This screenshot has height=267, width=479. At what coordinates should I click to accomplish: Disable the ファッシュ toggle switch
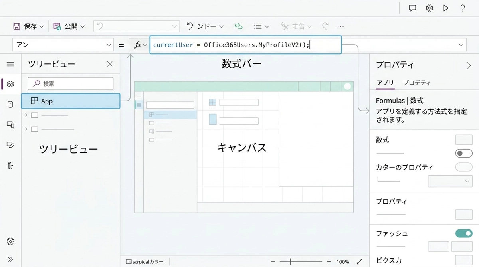(x=463, y=233)
